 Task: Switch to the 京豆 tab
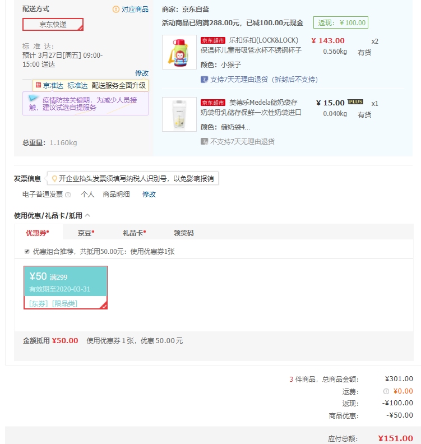(x=86, y=233)
